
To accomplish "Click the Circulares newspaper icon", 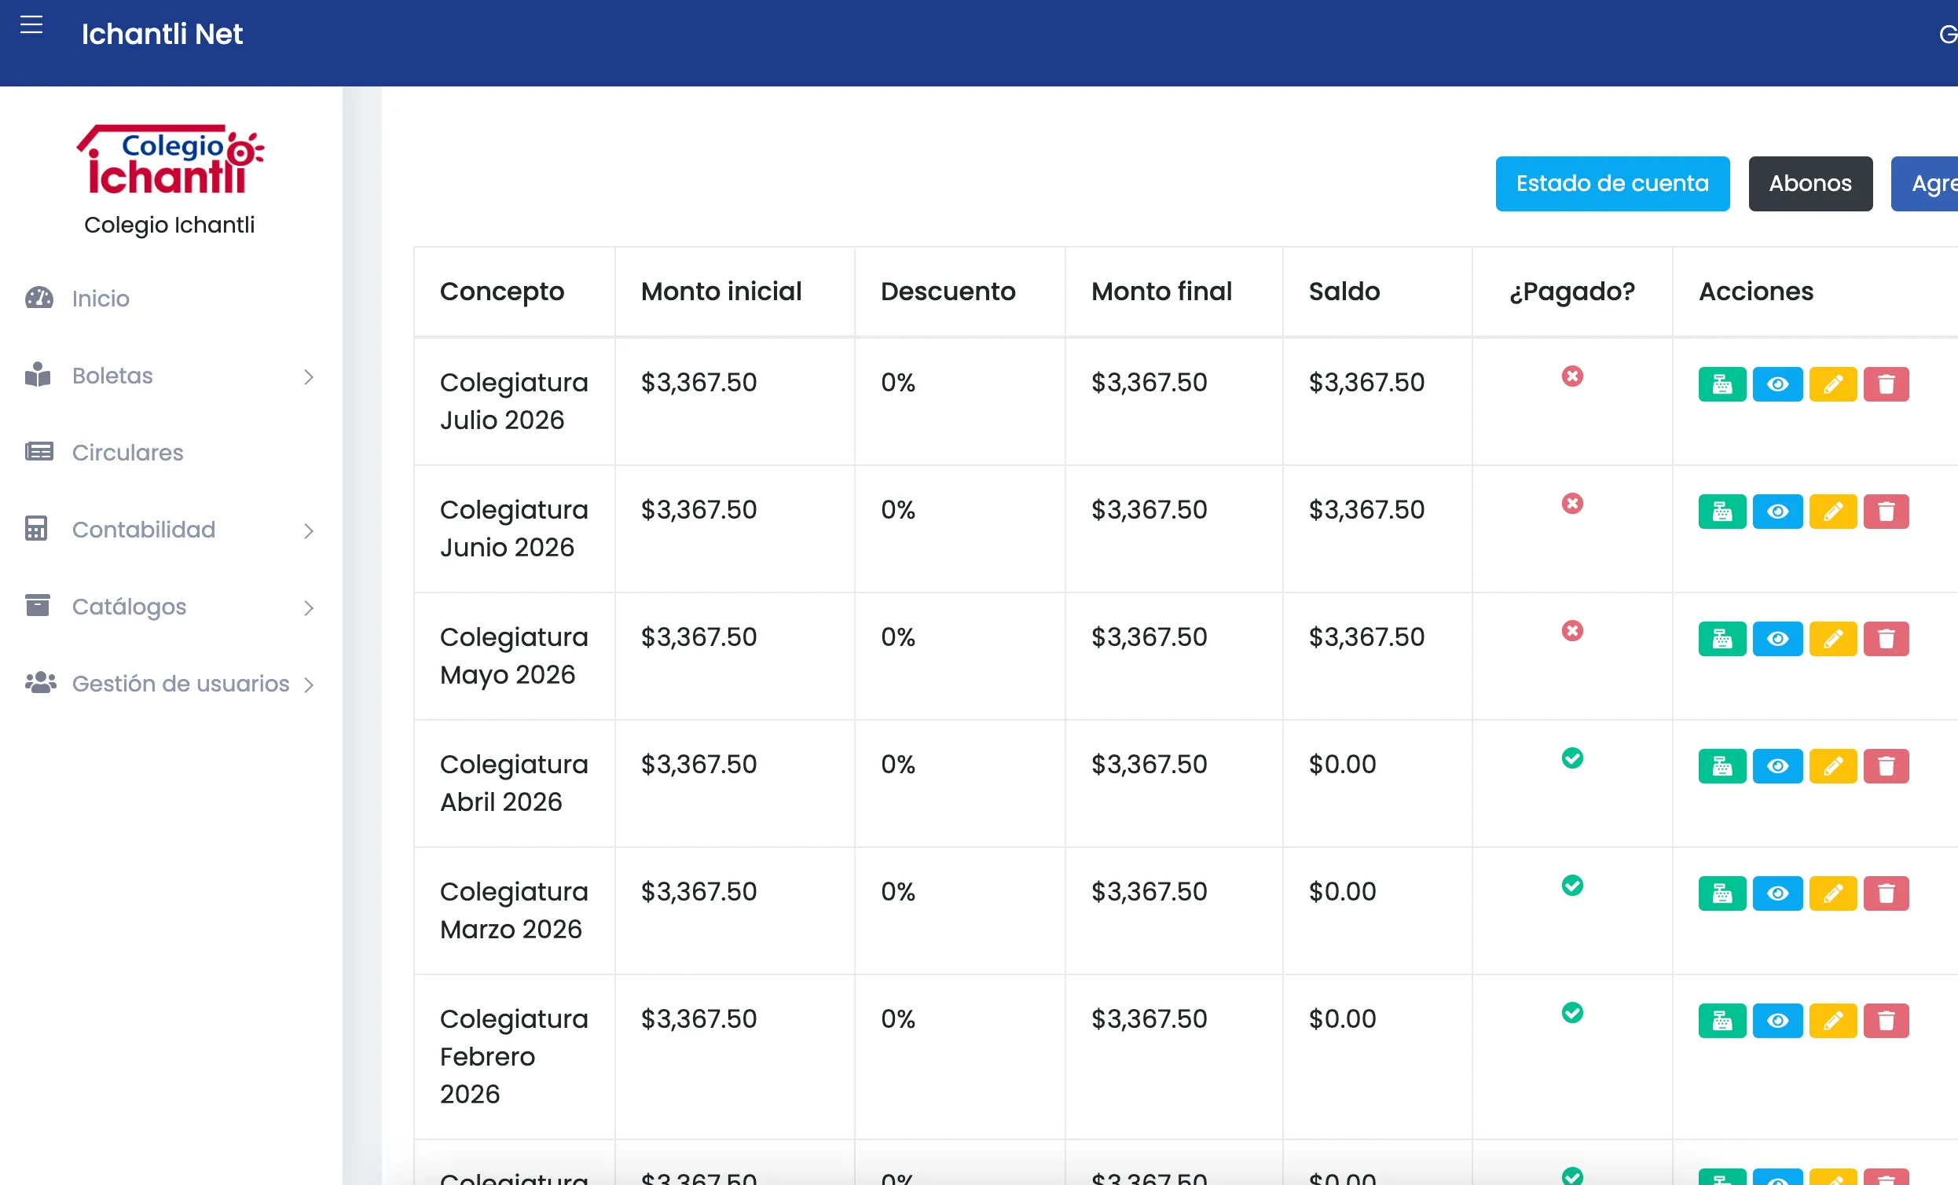I will click(x=39, y=452).
